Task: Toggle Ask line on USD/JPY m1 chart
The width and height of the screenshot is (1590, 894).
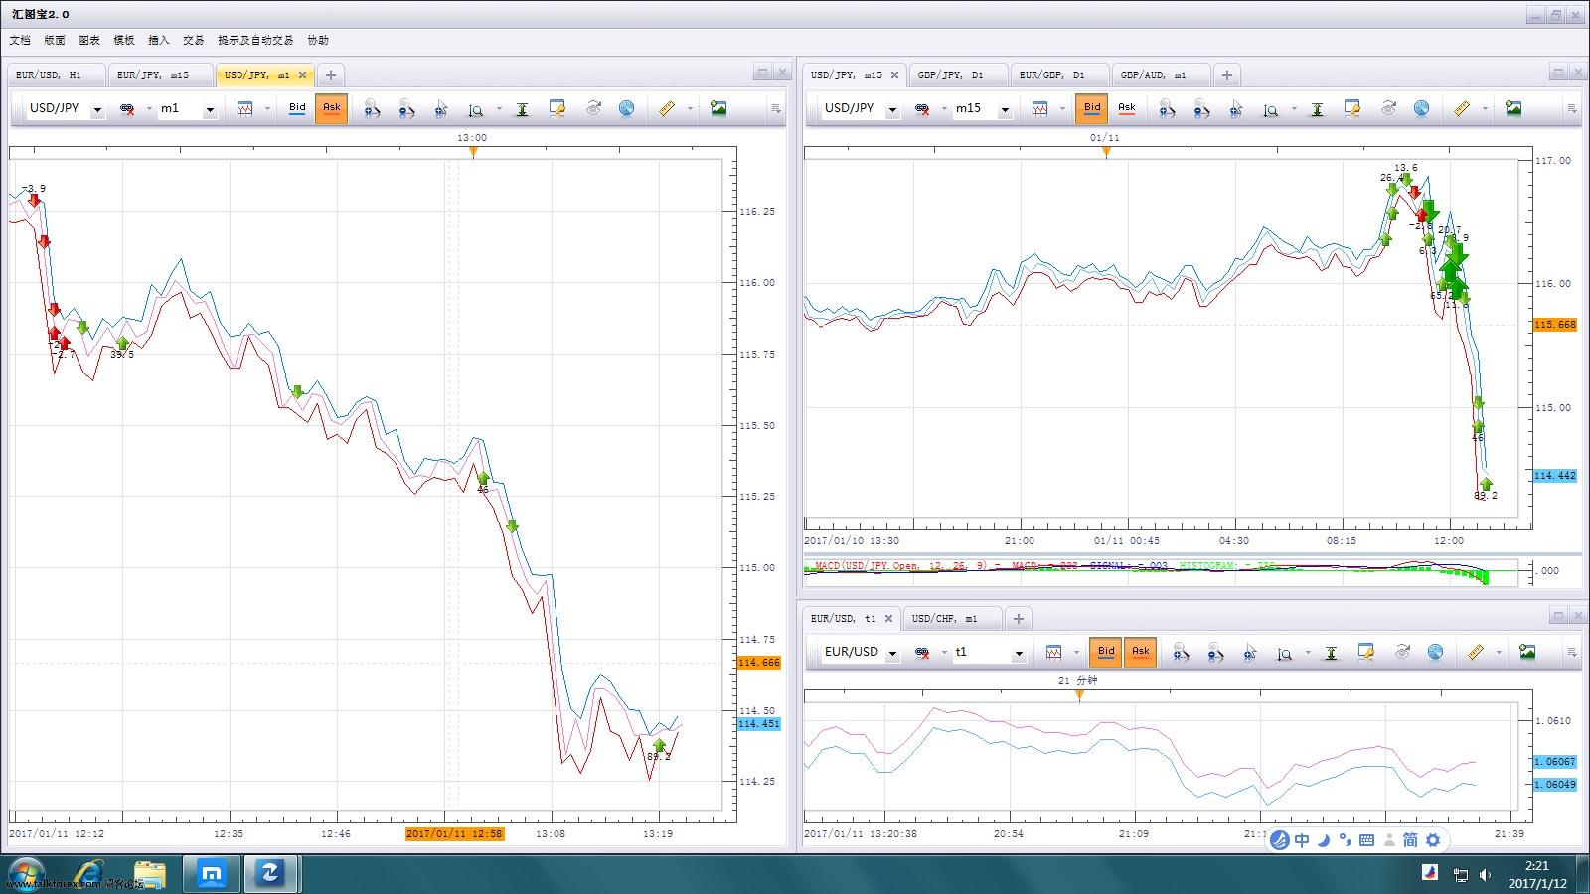Action: coord(332,108)
